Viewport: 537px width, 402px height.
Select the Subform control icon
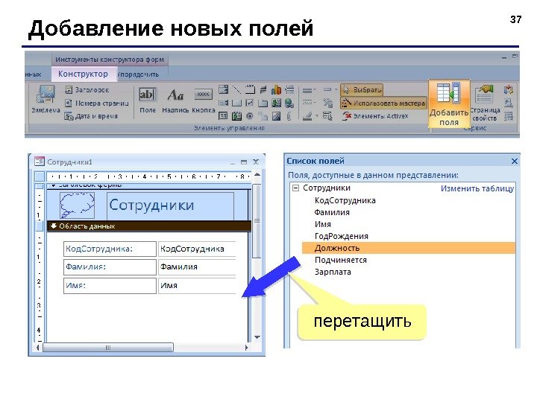[x=223, y=116]
